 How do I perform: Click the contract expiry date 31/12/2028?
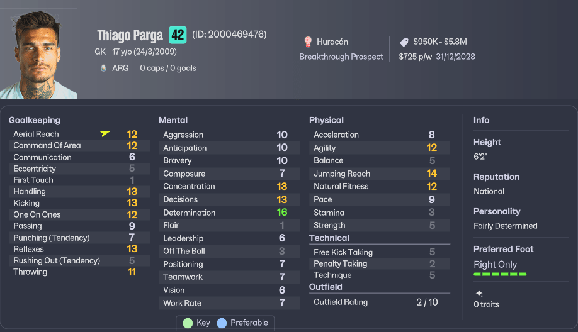(x=455, y=57)
